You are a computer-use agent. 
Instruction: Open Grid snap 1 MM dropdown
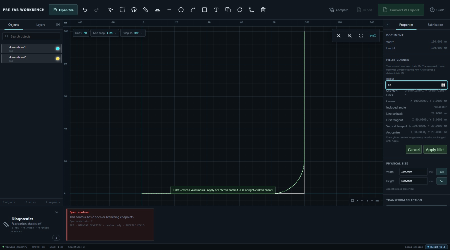104,33
